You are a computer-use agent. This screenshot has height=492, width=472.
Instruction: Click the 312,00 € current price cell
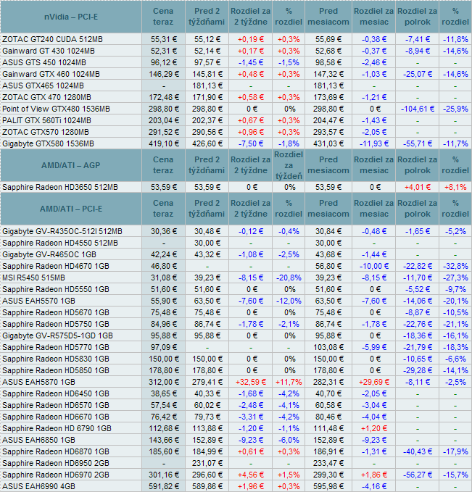[x=163, y=383]
